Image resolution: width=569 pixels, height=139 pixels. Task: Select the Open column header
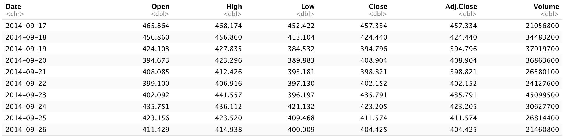[160, 7]
